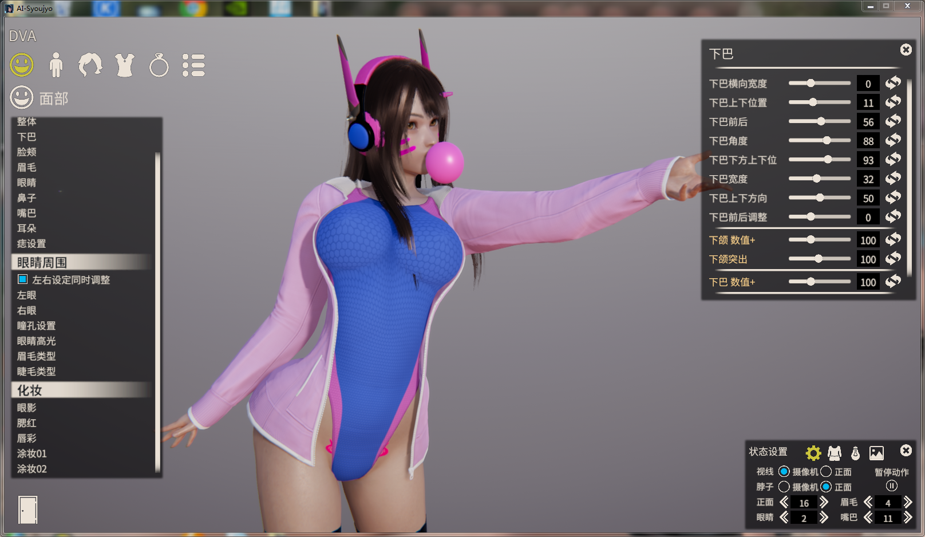The image size is (925, 537).
Task: Open the accessories ring icon
Action: tap(159, 65)
